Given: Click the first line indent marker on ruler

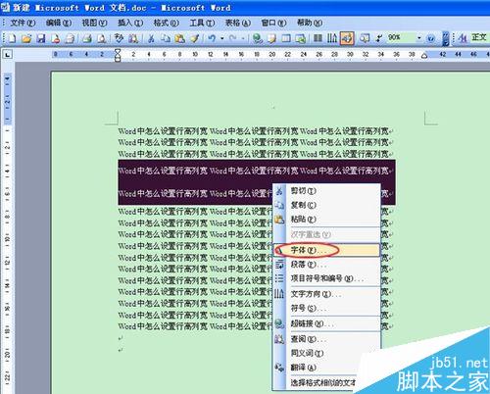Looking at the screenshot, I should pos(118,52).
